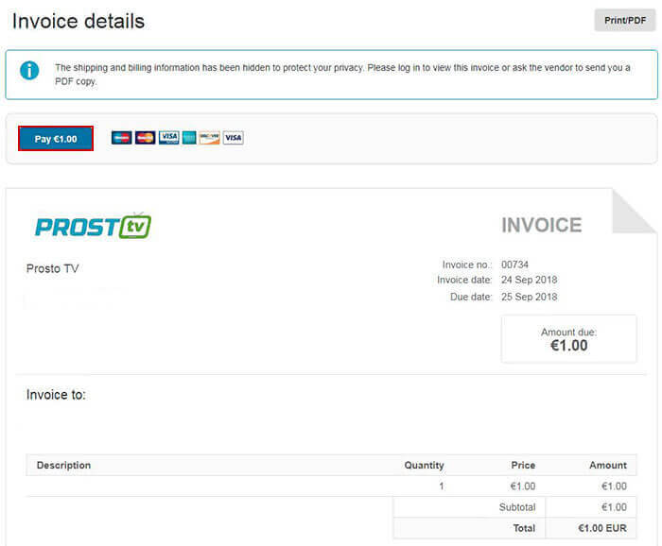Click the Prosto TV vendor name text
This screenshot has height=546, width=662.
52,268
